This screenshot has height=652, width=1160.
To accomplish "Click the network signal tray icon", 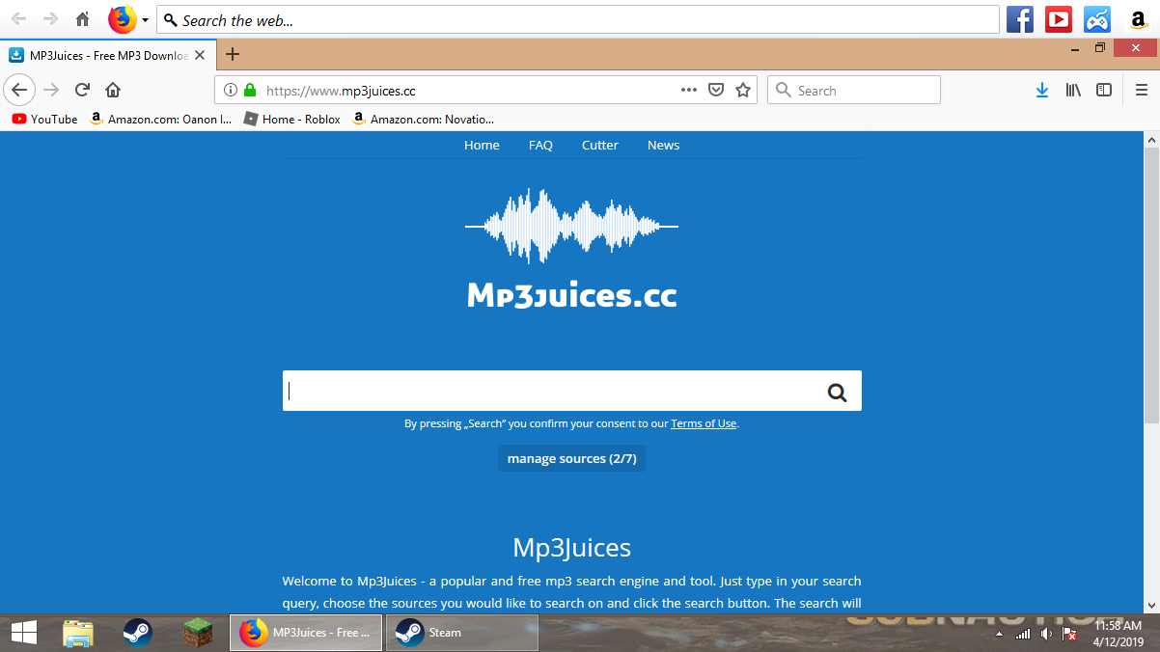I will pyautogui.click(x=1023, y=634).
